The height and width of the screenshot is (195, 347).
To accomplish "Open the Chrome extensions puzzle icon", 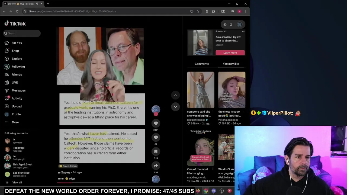I will (213, 11).
